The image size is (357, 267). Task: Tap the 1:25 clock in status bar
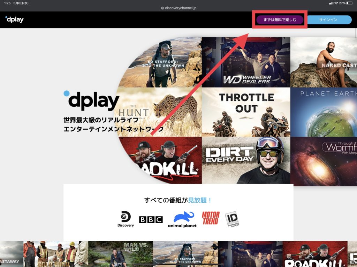click(x=7, y=3)
